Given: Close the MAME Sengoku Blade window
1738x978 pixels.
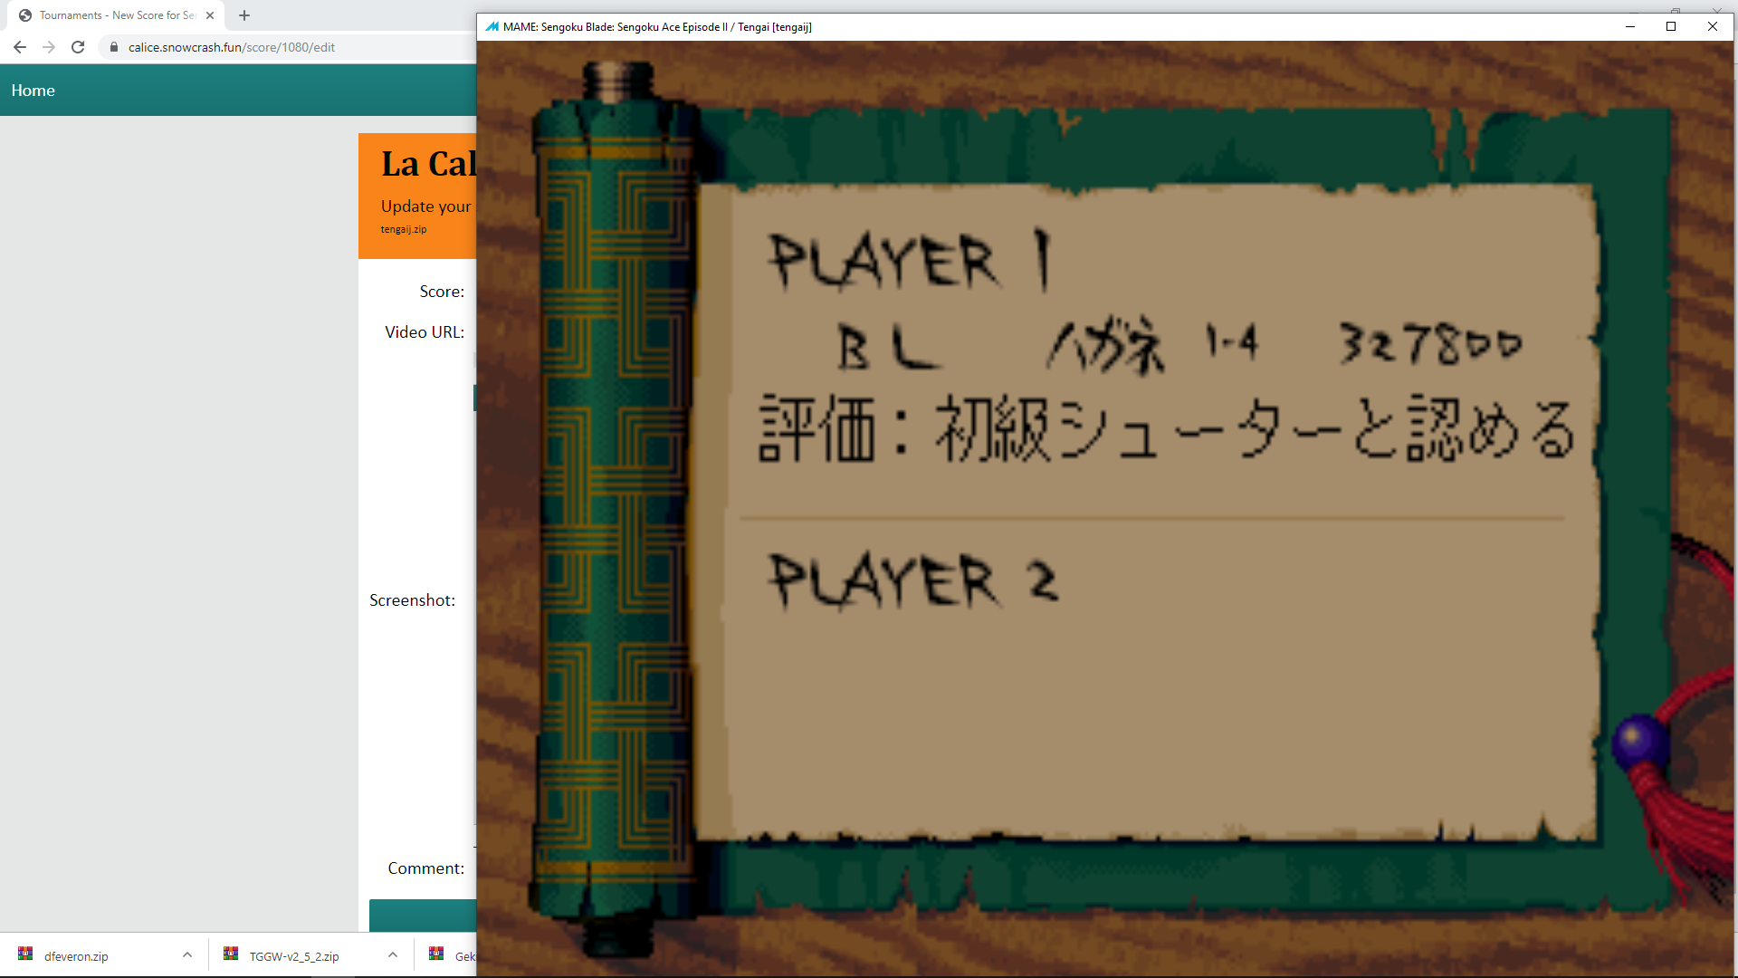Looking at the screenshot, I should [x=1713, y=26].
